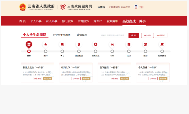Open 办事指南 on the 留学服务 card
The image size is (189, 114).
[115, 79]
